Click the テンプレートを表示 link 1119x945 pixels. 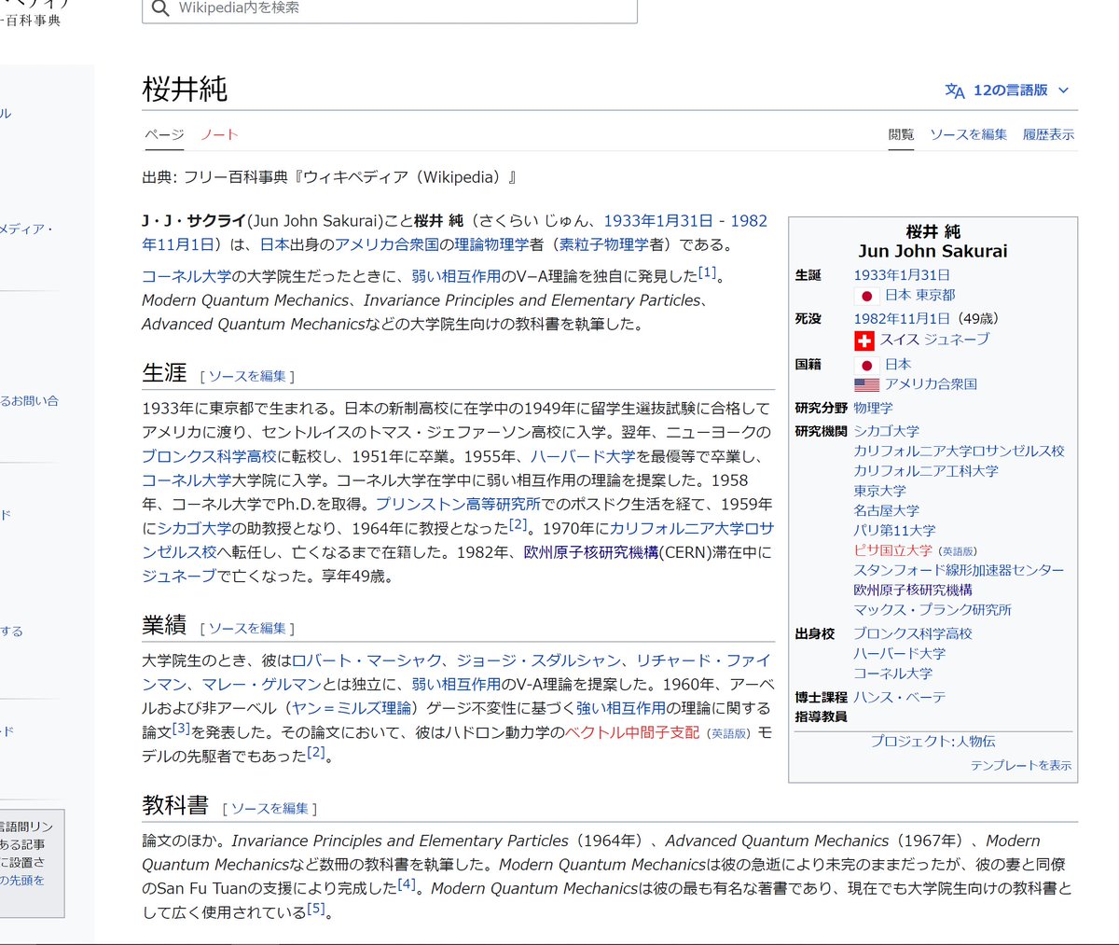1021,765
